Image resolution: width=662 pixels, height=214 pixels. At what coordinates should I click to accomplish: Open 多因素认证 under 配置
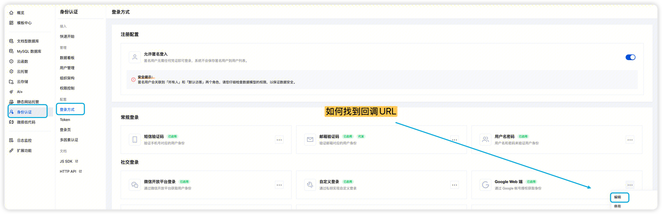69,140
